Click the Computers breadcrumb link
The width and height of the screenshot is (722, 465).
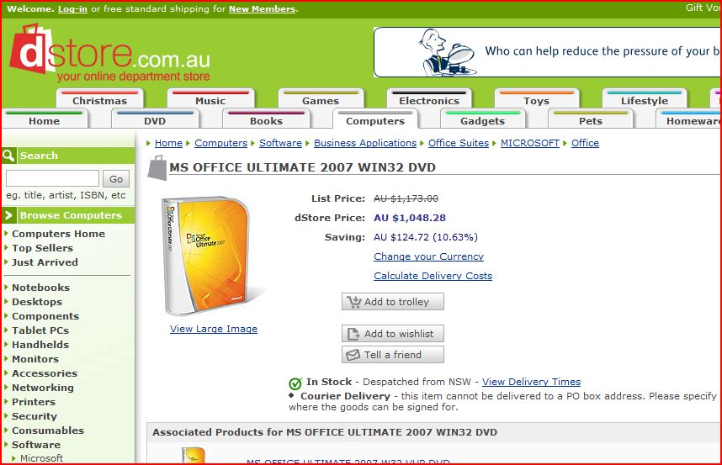coord(221,143)
